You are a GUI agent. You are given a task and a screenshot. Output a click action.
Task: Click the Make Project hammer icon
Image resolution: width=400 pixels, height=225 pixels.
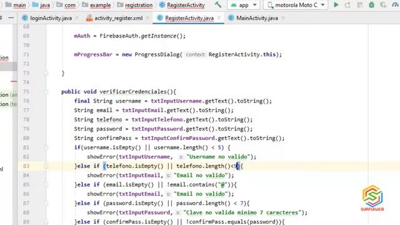218,4
